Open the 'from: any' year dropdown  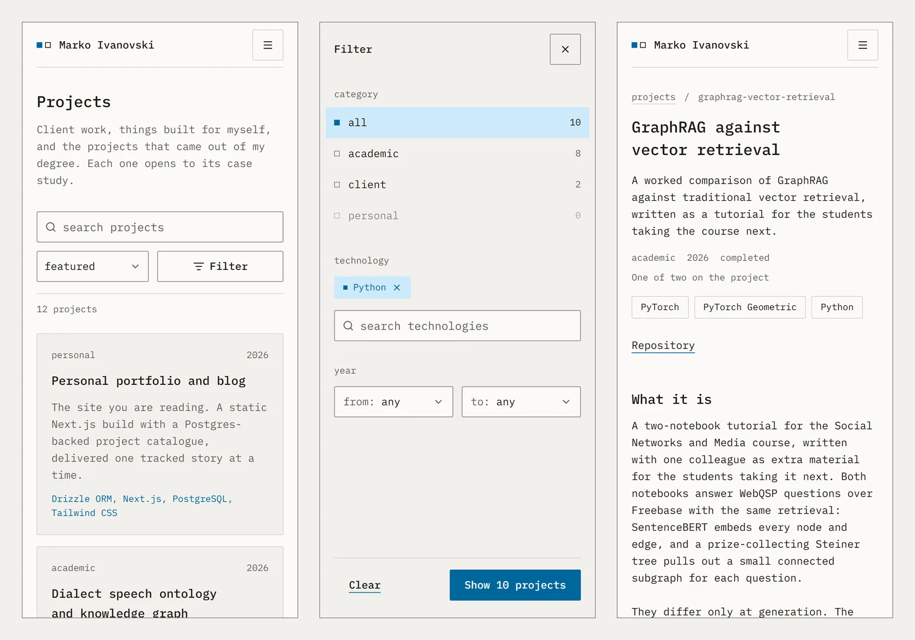coord(393,402)
